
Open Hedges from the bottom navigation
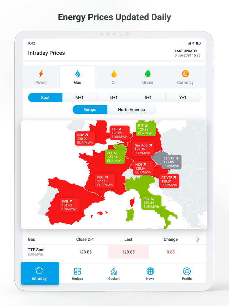point(77,273)
